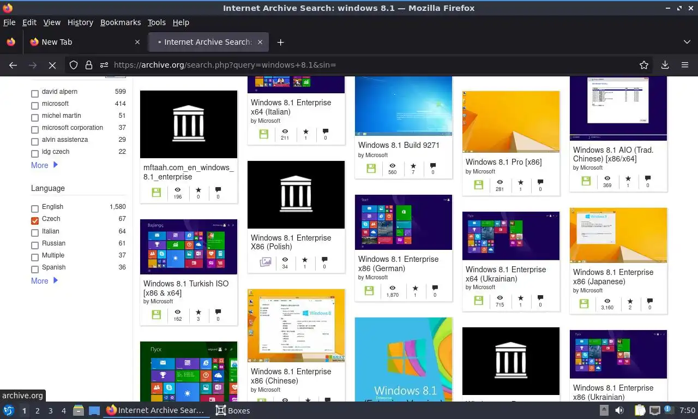
Task: Open the volume control in system tray
Action: coord(619,410)
